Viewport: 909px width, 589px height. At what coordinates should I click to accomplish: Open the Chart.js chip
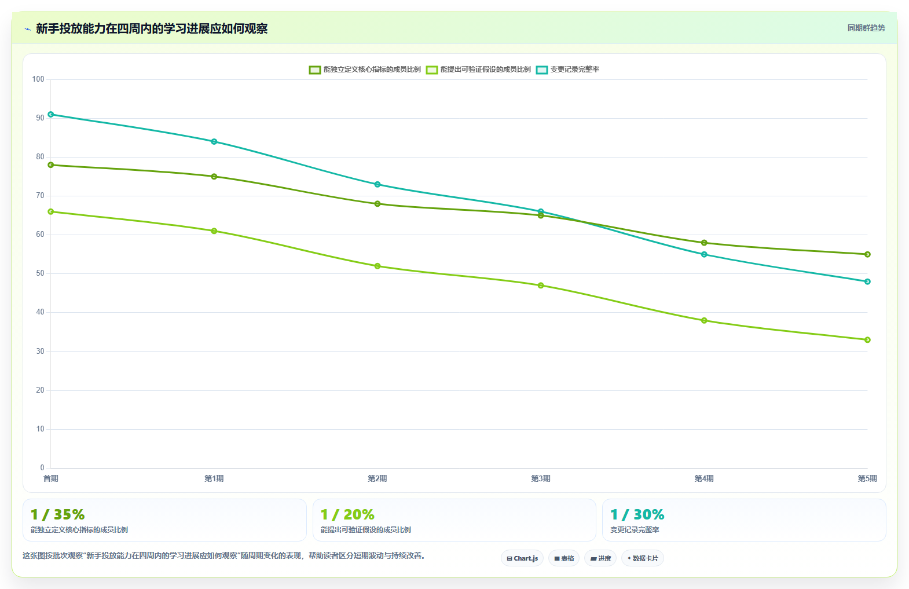(522, 558)
